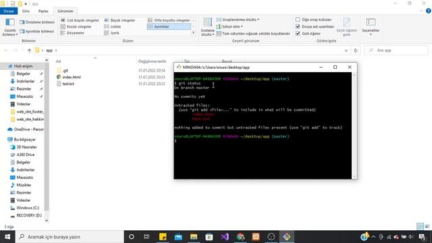The width and height of the screenshot is (432, 243).
Task: Expand the ribbon layout gallery arrow
Action: pyautogui.click(x=194, y=33)
